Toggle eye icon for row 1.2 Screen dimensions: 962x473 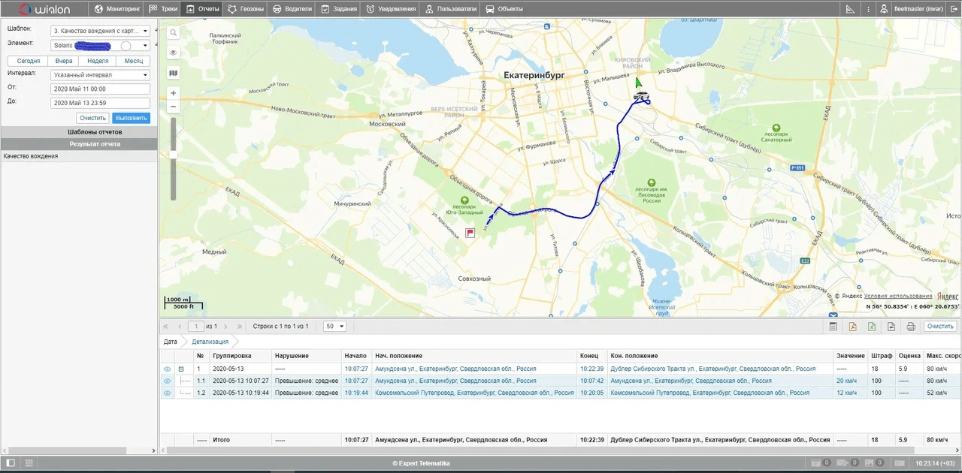pyautogui.click(x=167, y=393)
